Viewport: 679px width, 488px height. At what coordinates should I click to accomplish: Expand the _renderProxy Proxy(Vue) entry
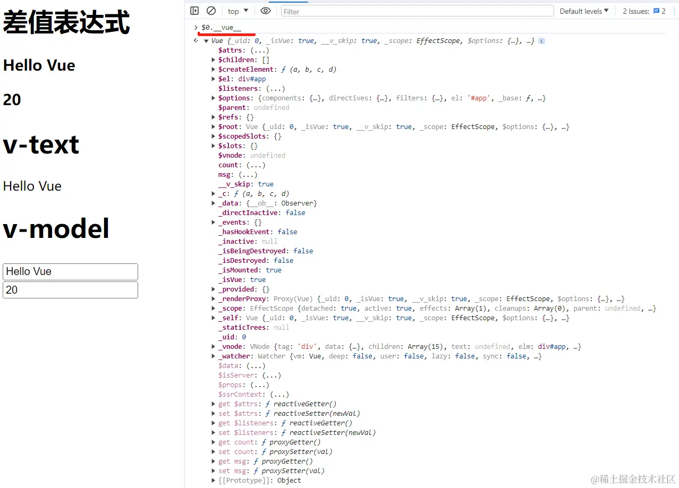[214, 299]
